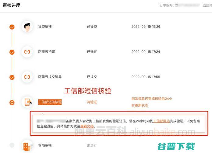The image size is (212, 153).
Task: Click the 提交审核 step label
Action: 45,27
